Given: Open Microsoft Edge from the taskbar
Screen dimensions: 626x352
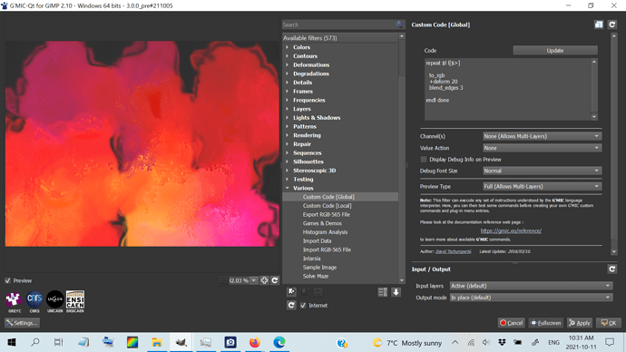Looking at the screenshot, I should pos(279,342).
